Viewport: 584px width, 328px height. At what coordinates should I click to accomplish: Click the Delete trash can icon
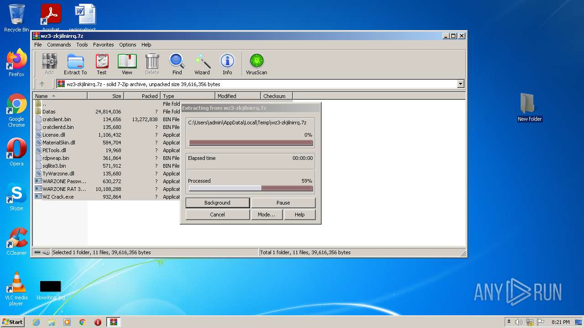152,64
